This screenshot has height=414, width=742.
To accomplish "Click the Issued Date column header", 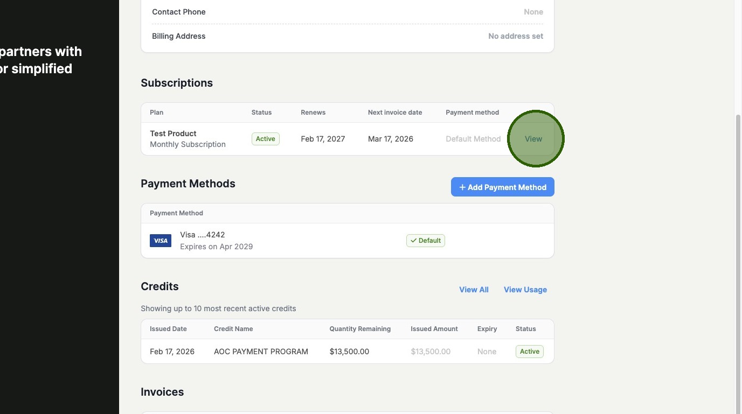I will (x=168, y=329).
